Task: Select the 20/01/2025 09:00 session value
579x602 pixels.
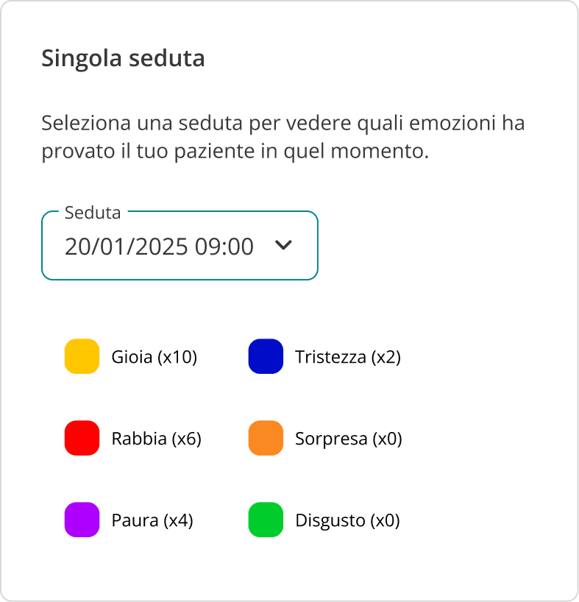Action: pos(159,247)
